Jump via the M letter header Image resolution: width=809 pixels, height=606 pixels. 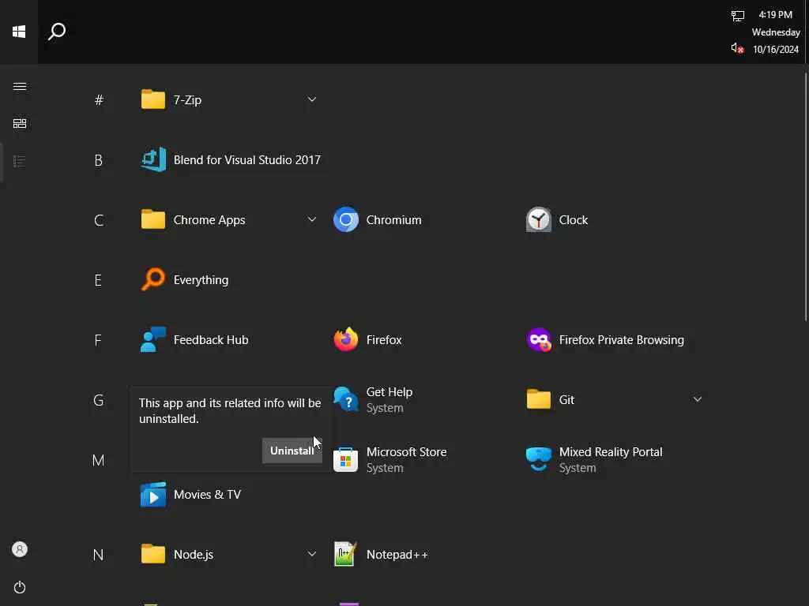click(x=99, y=460)
